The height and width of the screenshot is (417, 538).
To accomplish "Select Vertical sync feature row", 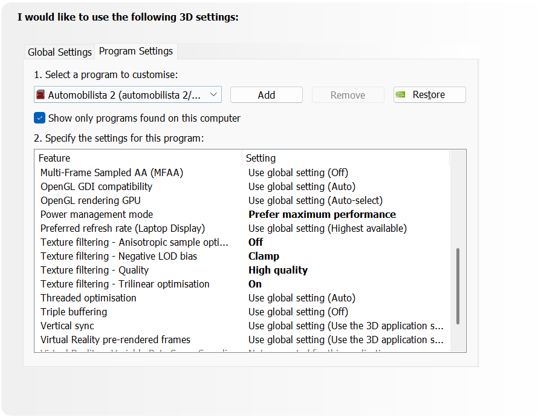I will (x=67, y=326).
